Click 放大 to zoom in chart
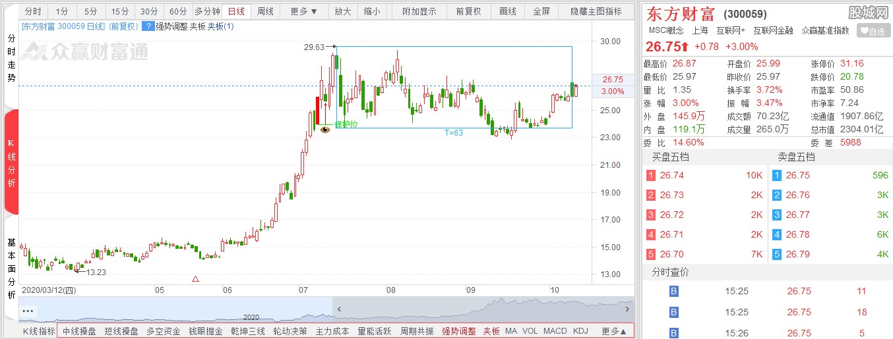 342,11
